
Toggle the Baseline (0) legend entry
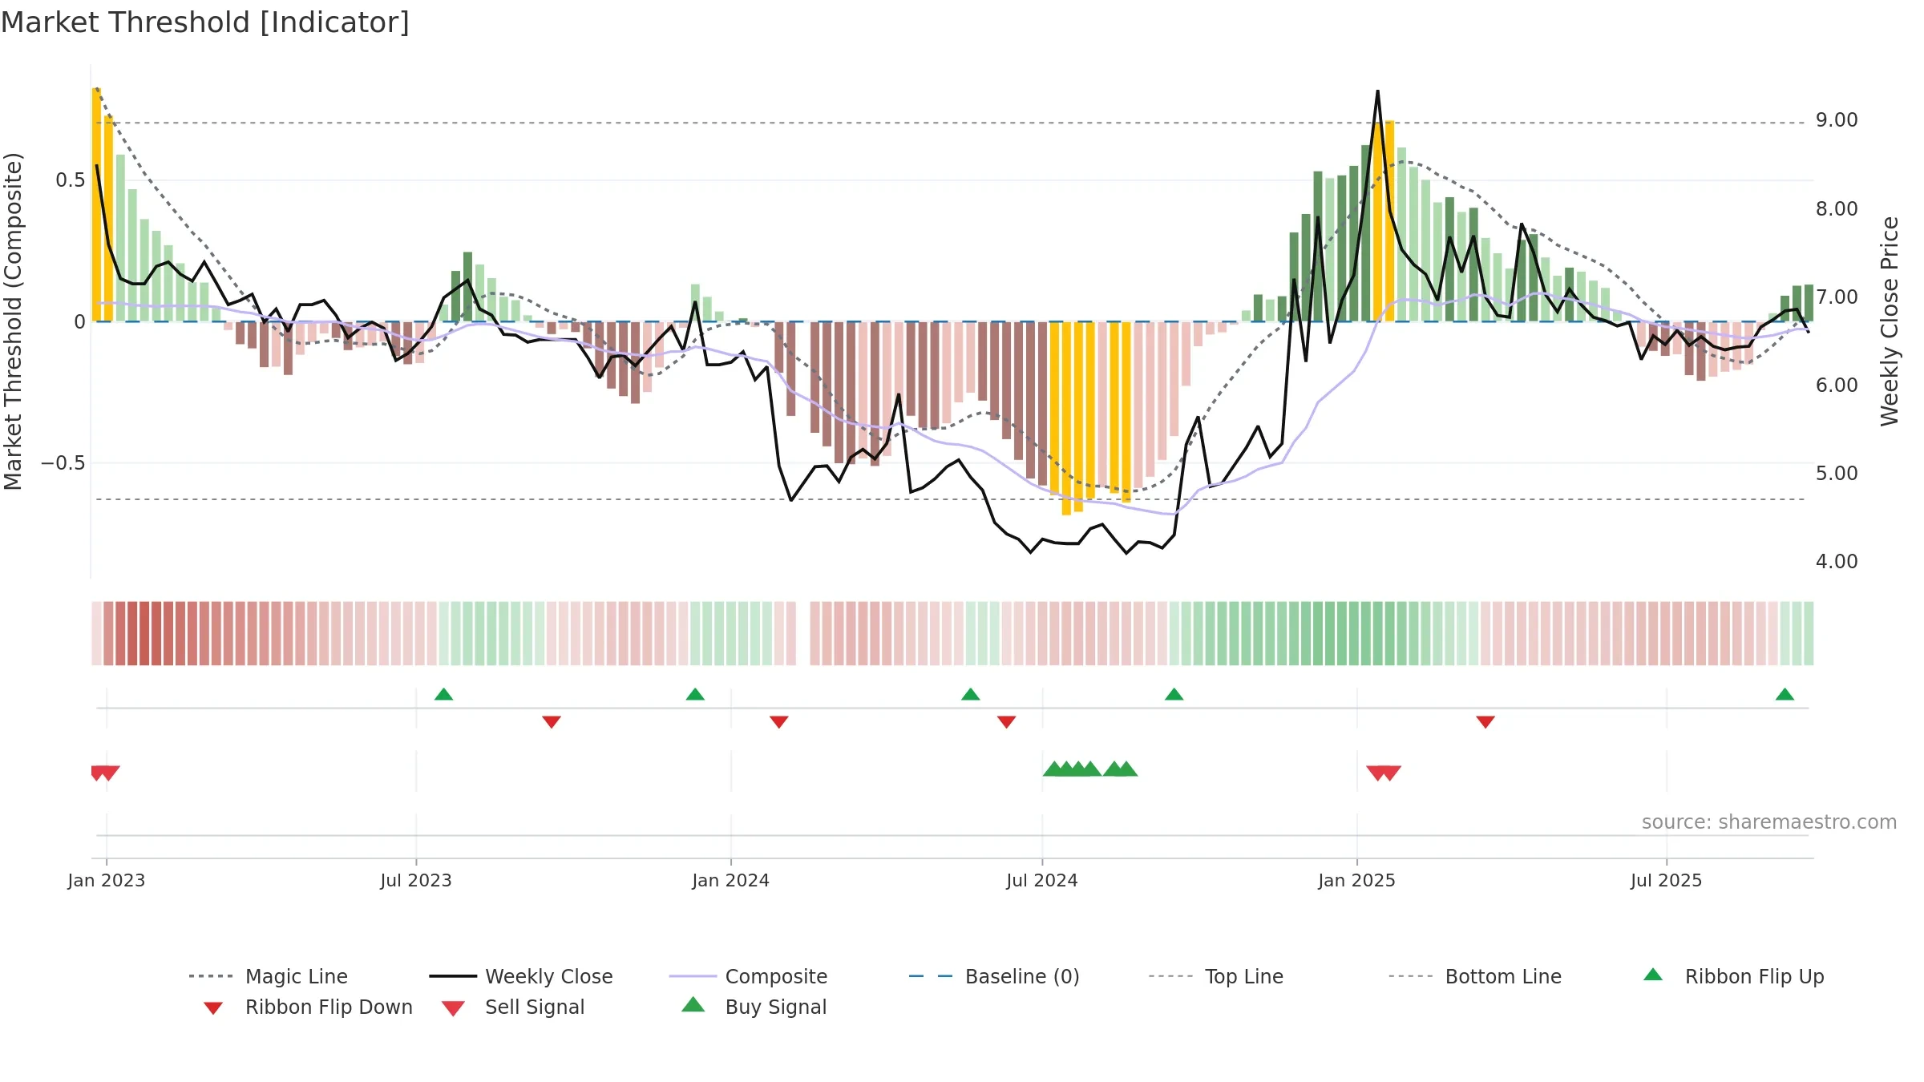(994, 976)
